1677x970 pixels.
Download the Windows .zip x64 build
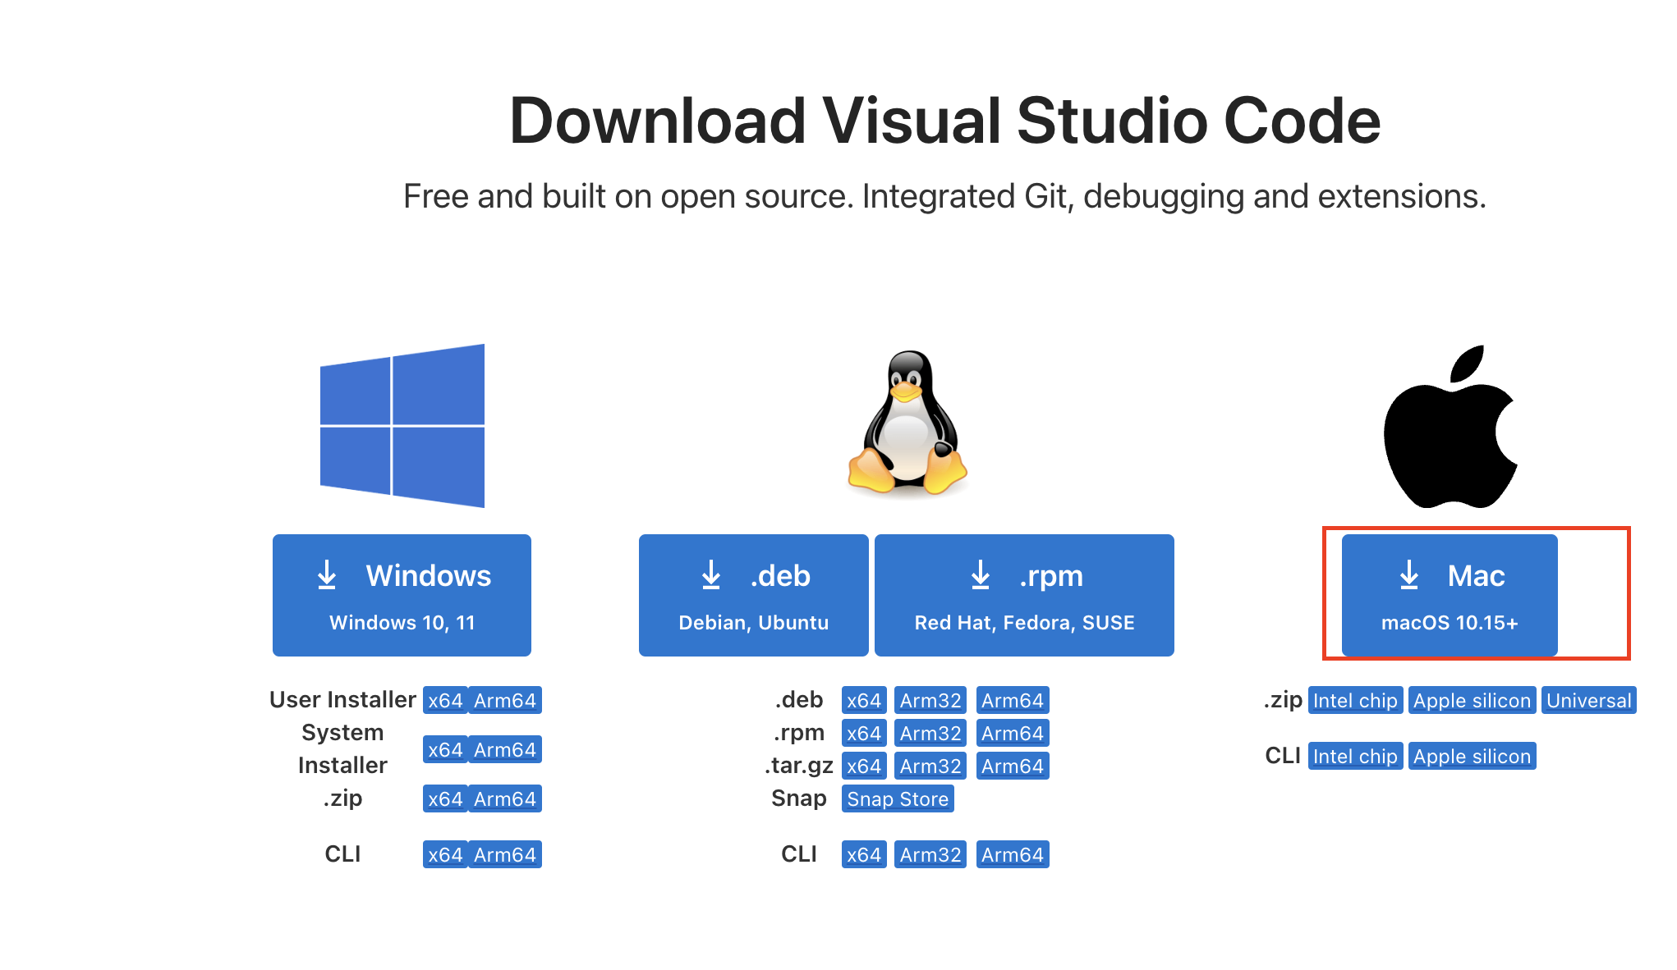(445, 799)
